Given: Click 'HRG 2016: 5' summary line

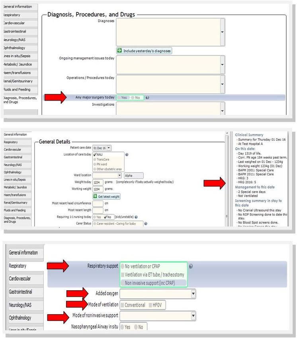Looking at the screenshot, I should point(247,182).
